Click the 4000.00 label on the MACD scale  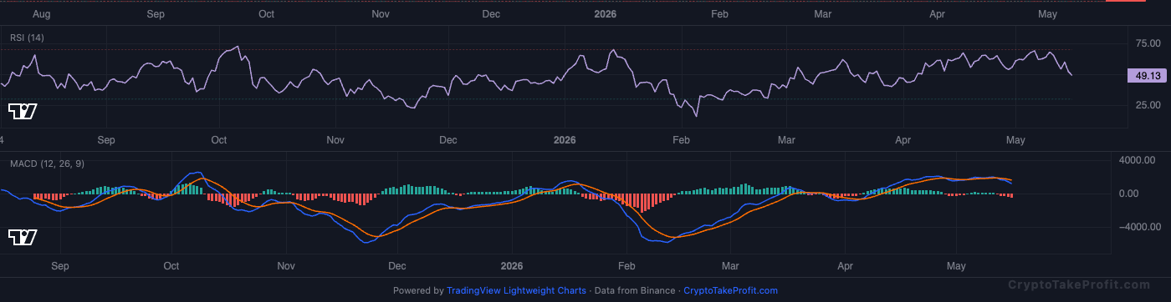1138,160
